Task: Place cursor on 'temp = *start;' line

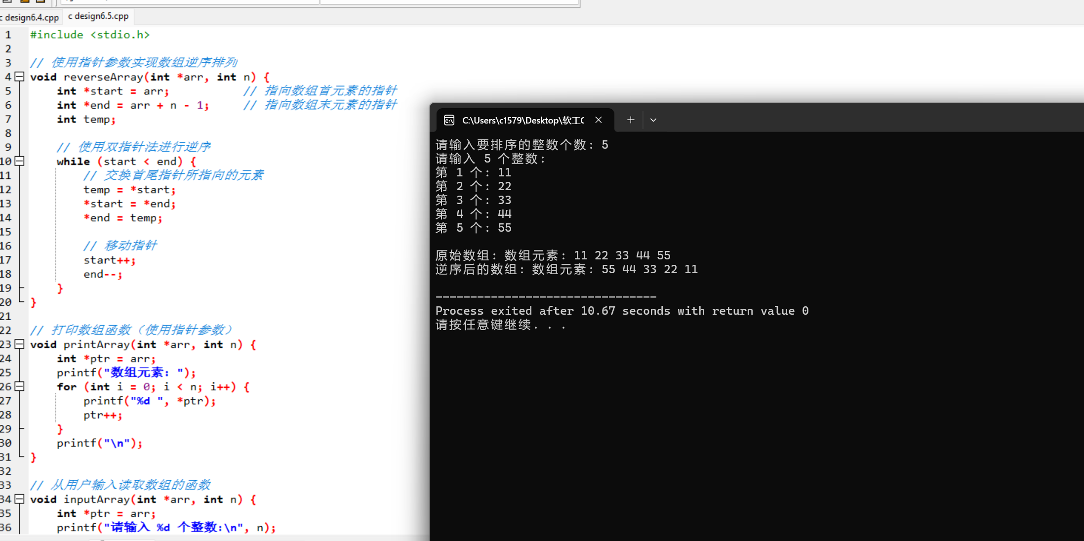Action: 129,190
